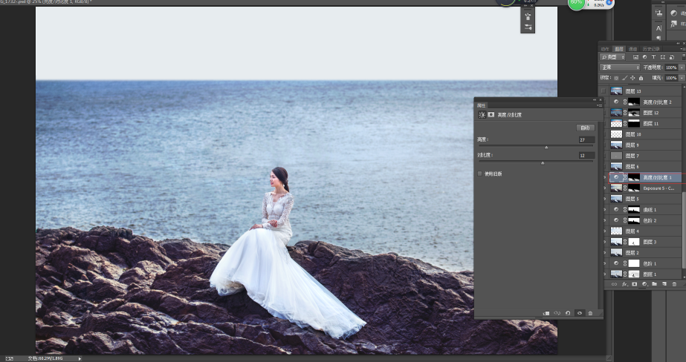Select the mask icon in Properties header

coord(491,114)
